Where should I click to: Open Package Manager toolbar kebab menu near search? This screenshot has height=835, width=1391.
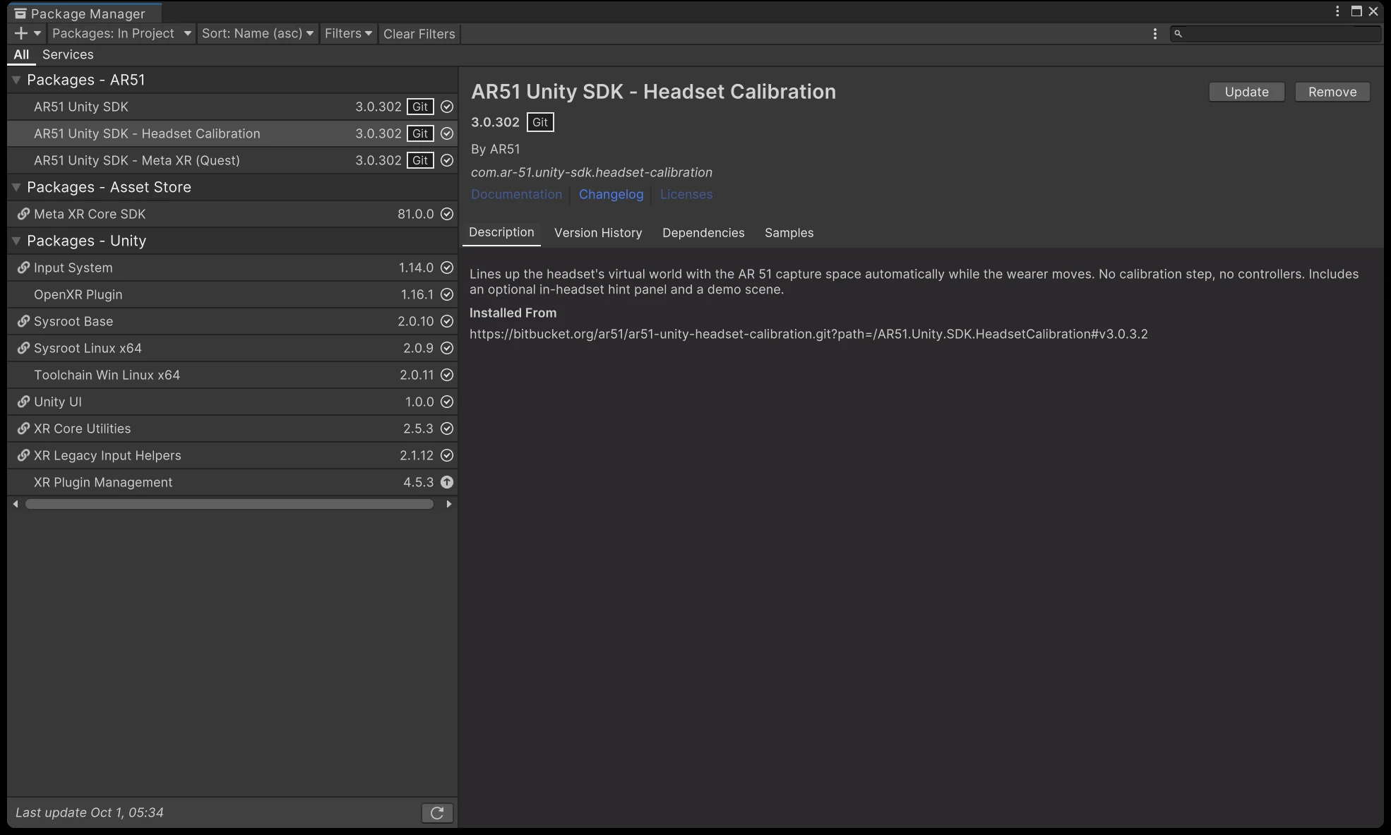pyautogui.click(x=1155, y=33)
